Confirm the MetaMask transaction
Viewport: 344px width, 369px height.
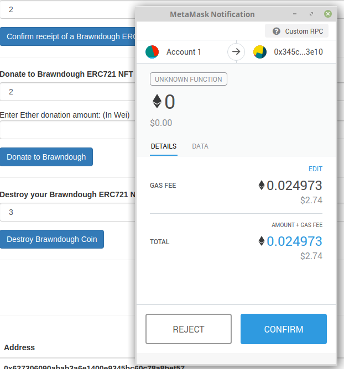click(284, 329)
